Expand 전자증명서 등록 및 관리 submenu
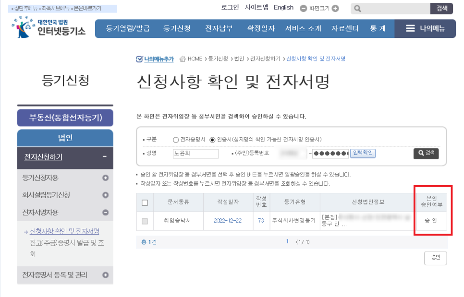Viewport: 464px width, 297px height. coord(105,275)
